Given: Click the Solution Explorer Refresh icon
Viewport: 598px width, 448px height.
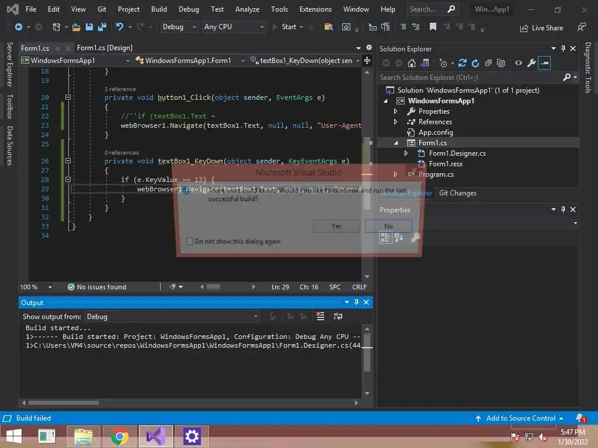Looking at the screenshot, I should pos(475,63).
